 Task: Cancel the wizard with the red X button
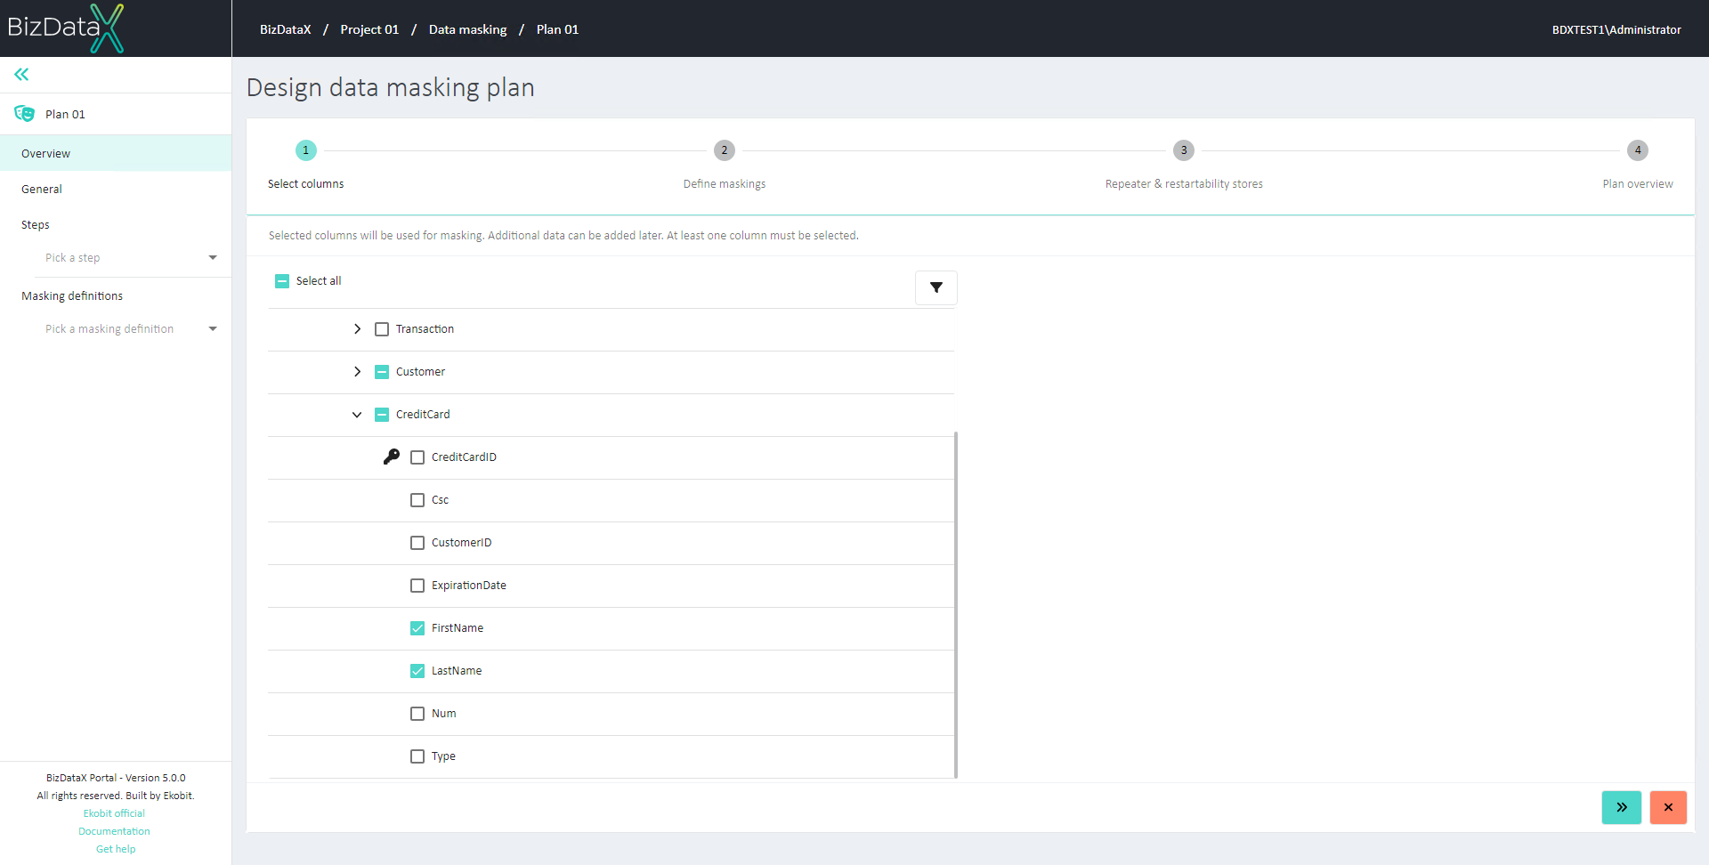tap(1668, 807)
